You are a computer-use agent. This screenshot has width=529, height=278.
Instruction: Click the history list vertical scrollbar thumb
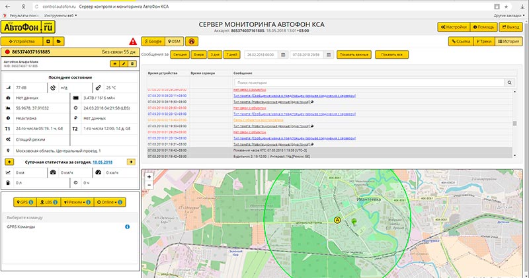514,123
